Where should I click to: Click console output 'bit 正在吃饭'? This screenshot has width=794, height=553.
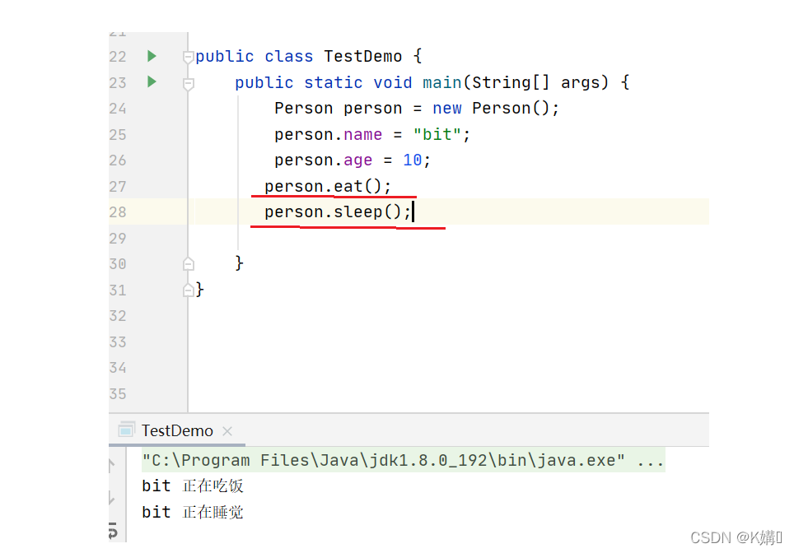coord(193,486)
